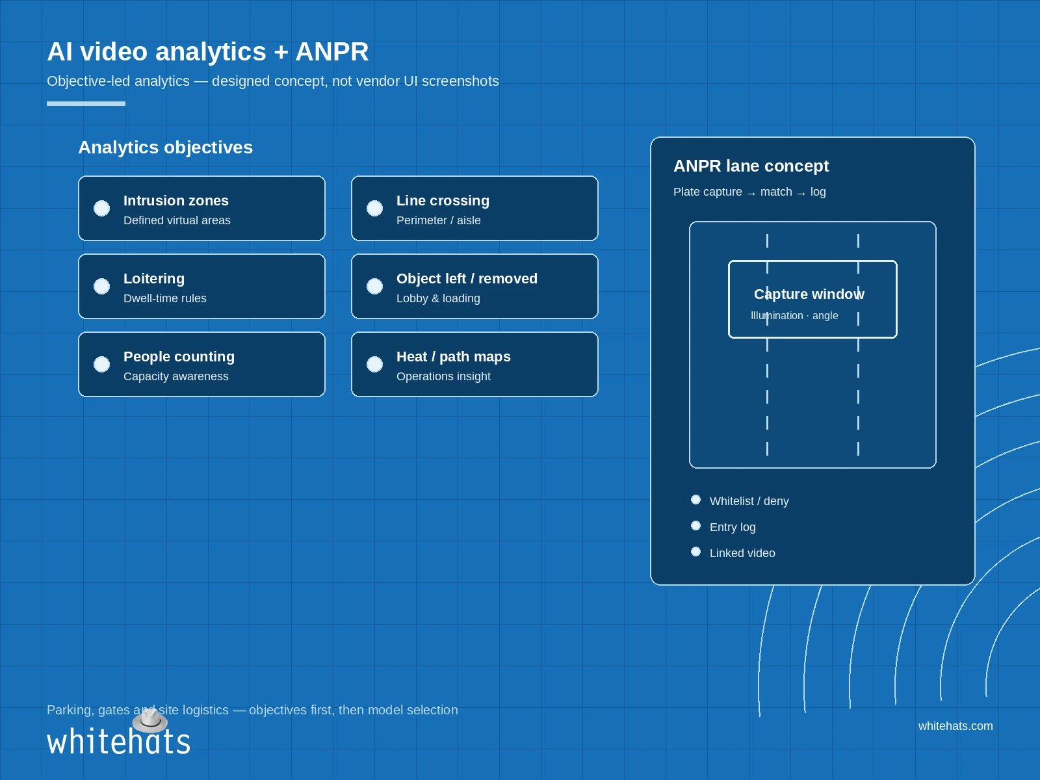
Task: Click the 'Analytics objectives' heading
Action: click(x=166, y=148)
